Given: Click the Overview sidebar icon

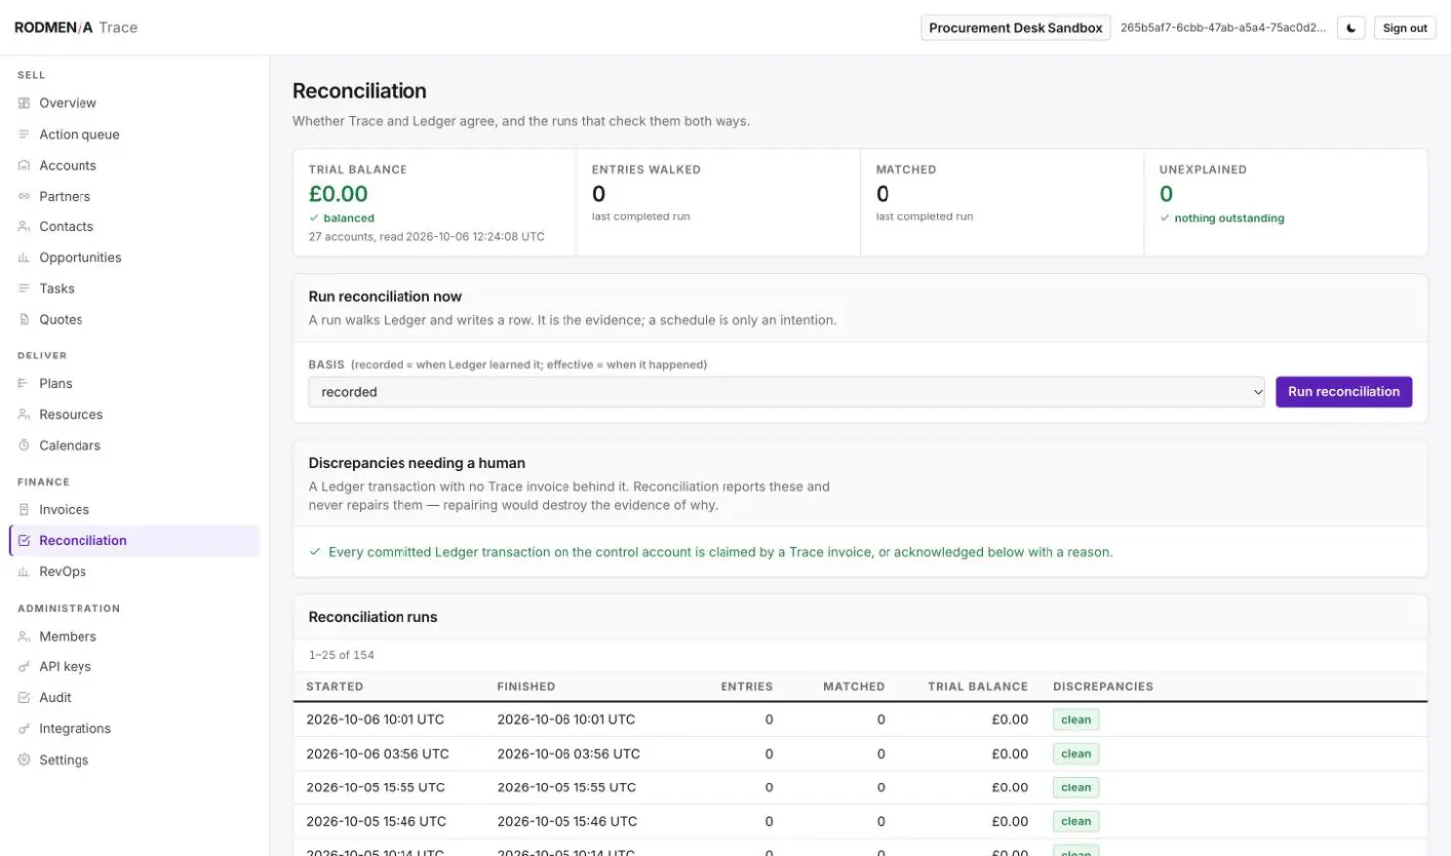Looking at the screenshot, I should tap(24, 103).
